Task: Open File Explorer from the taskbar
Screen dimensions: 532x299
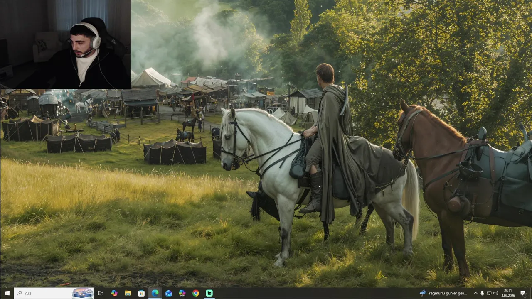Action: pos(128,293)
